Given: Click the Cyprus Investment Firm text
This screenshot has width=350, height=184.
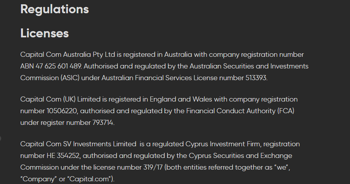Looking at the screenshot, I should coord(222,144).
